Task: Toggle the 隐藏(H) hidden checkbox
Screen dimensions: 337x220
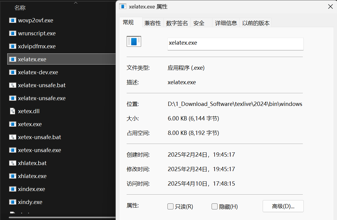Action: (x=215, y=207)
